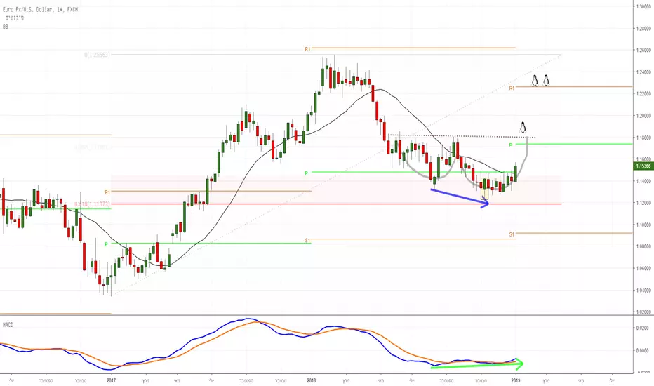Screen dimensions: 654x386
Task: Select the tall red candle of the spring 2018 drop
Action: (377, 111)
